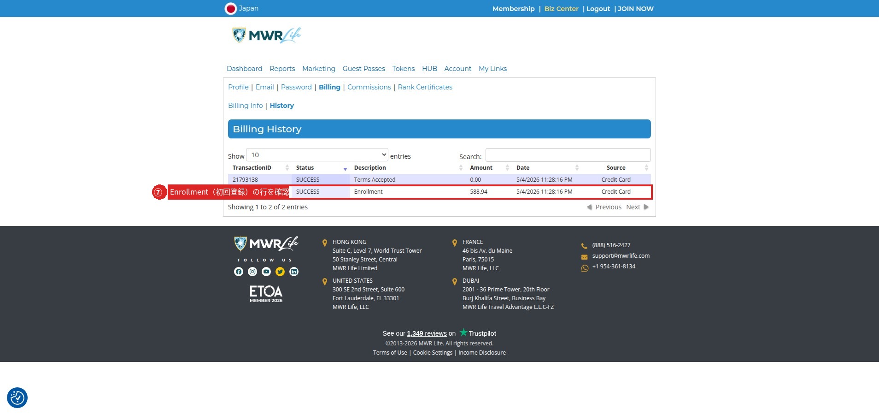Open the Twitter icon in footer
The height and width of the screenshot is (415, 879).
point(280,272)
